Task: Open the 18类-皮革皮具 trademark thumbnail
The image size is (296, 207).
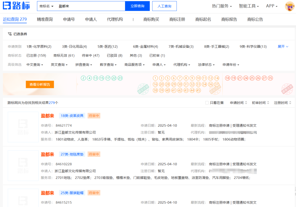Action: coord(23,127)
